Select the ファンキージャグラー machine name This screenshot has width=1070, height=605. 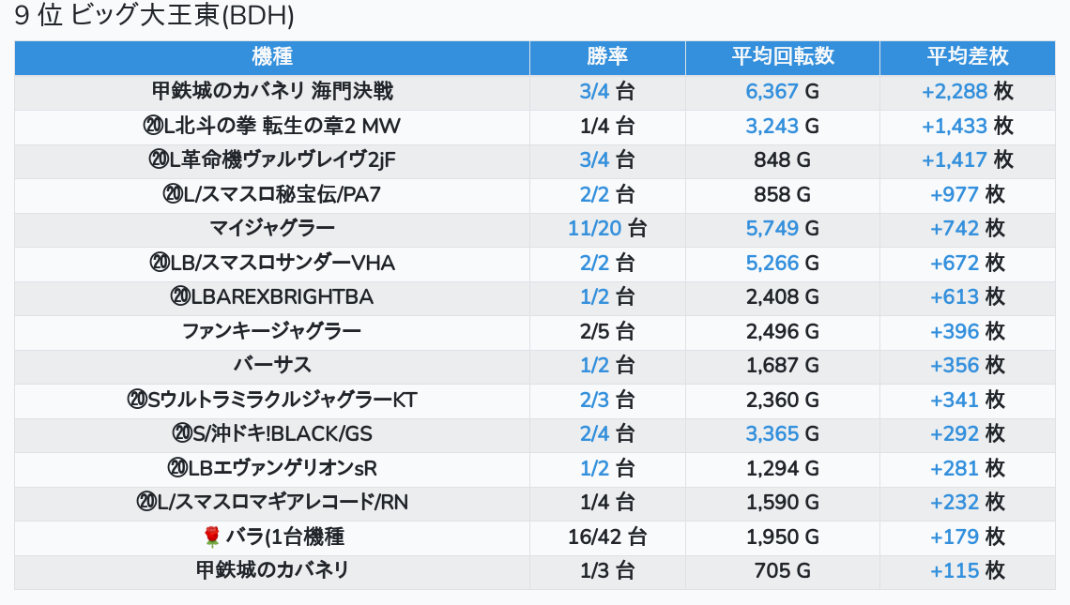point(272,331)
